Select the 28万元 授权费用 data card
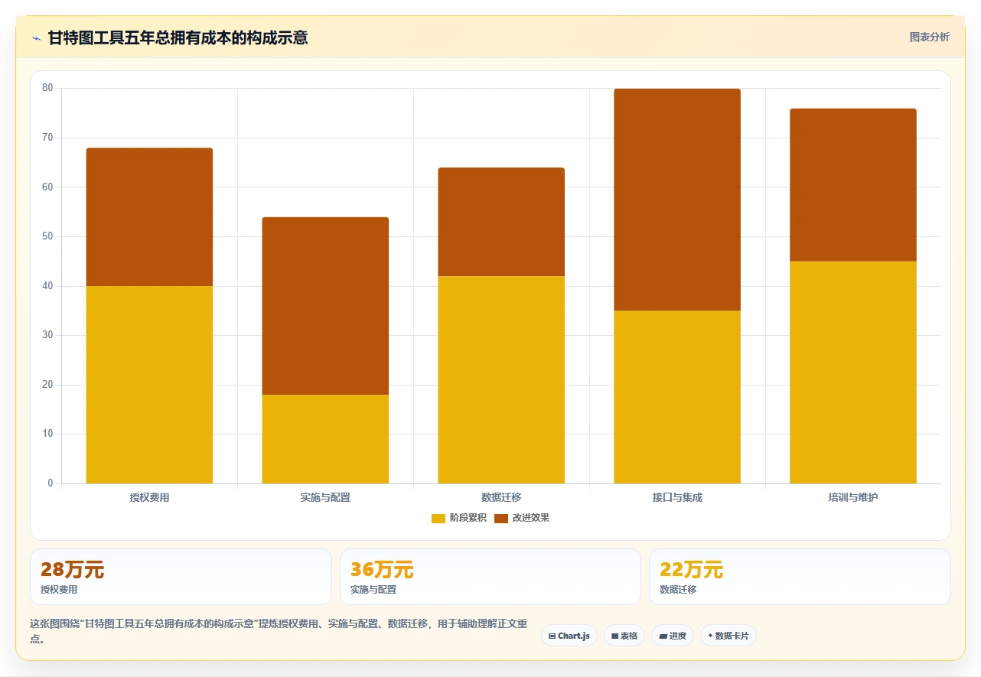Image resolution: width=981 pixels, height=677 pixels. tap(181, 577)
